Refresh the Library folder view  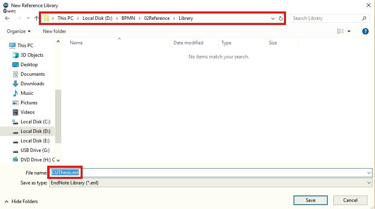coord(281,18)
